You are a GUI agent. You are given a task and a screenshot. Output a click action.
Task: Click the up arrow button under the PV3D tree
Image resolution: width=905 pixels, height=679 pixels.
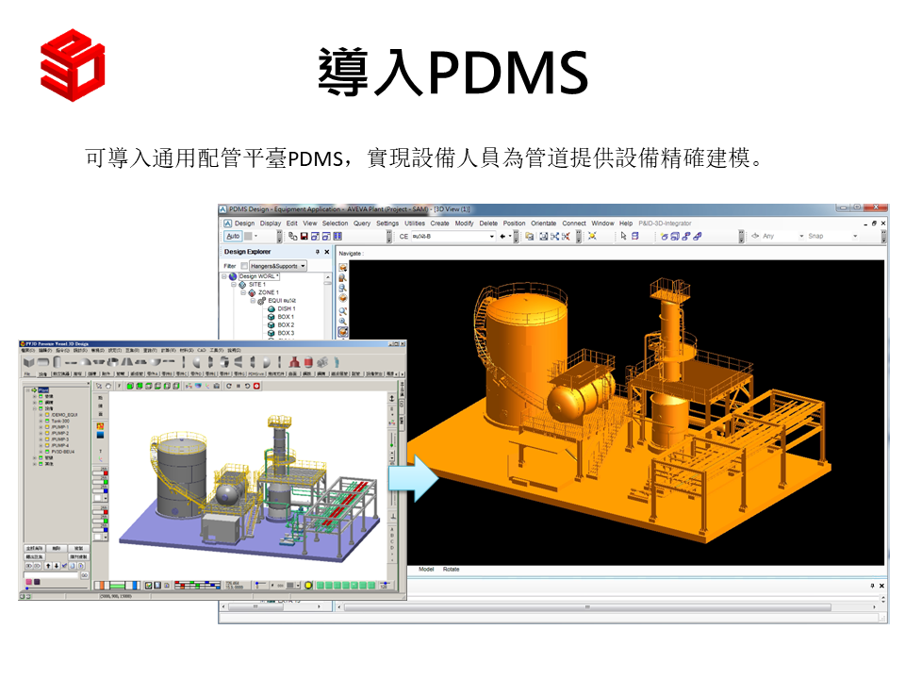[x=48, y=566]
